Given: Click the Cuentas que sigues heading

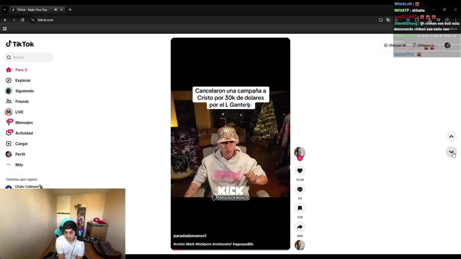Looking at the screenshot, I should [22, 180].
